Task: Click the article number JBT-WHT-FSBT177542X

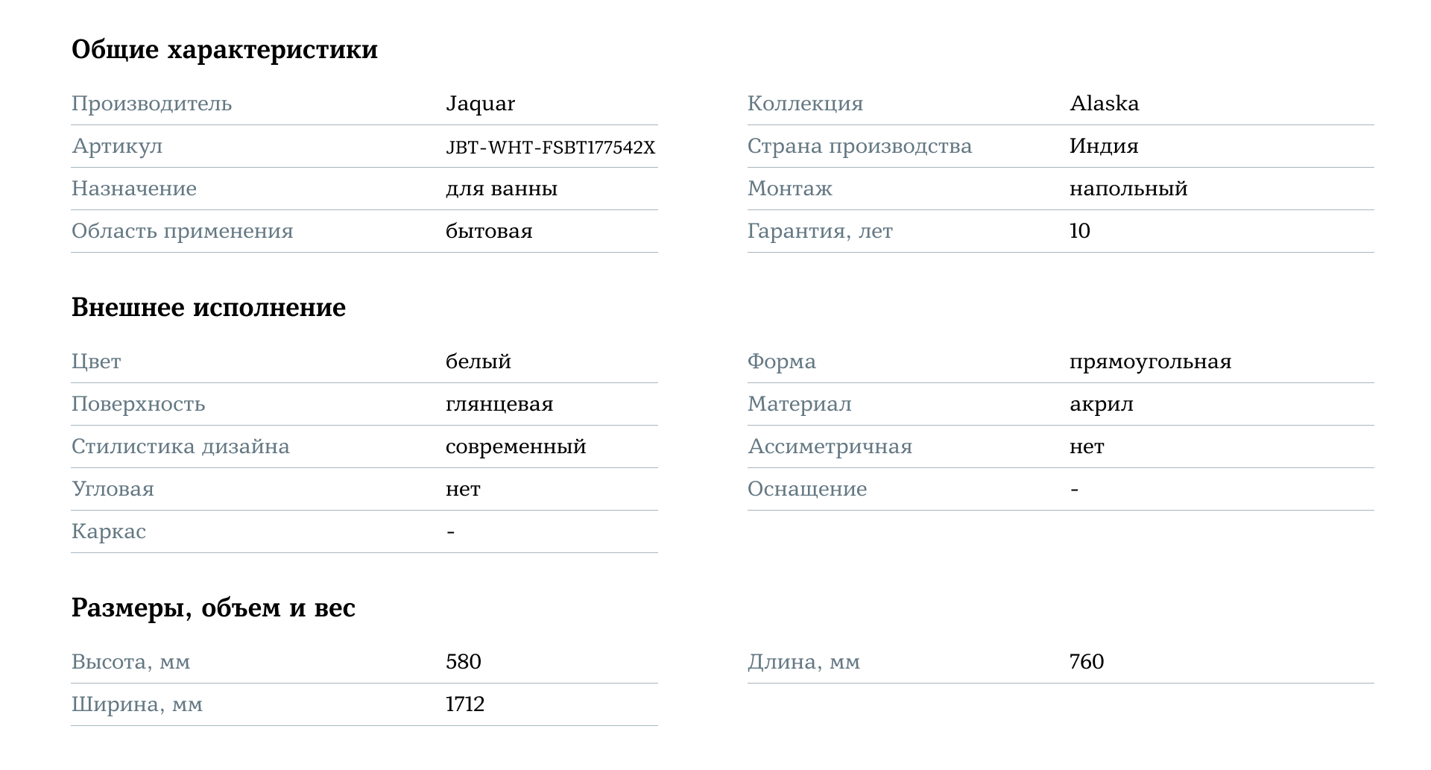Action: (x=550, y=147)
